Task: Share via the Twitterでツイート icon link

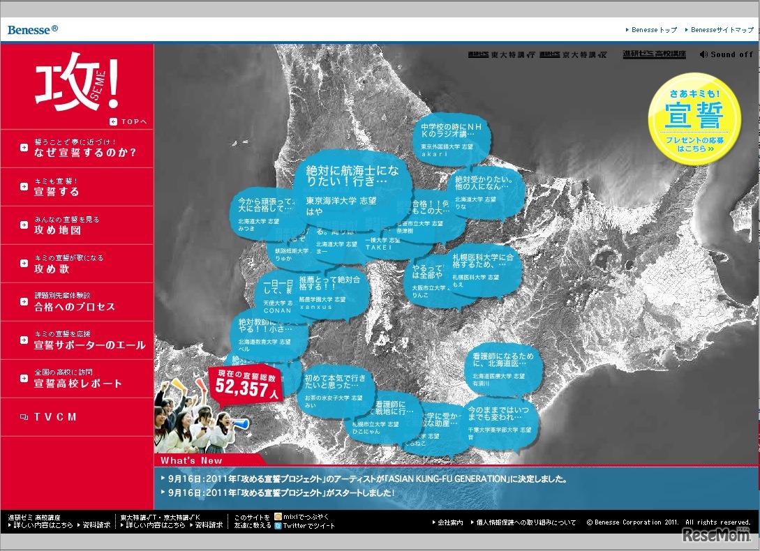Action: click(304, 525)
